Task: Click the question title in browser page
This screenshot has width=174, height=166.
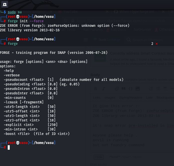Action: (x=142, y=53)
